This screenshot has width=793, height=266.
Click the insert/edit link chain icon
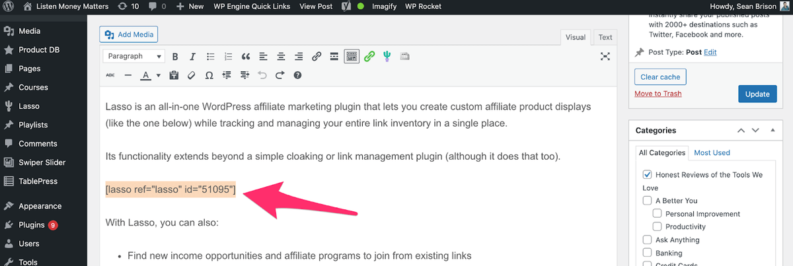pyautogui.click(x=317, y=56)
